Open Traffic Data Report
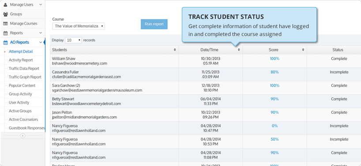Image resolution: width=361 pixels, height=166 pixels. click(24, 69)
